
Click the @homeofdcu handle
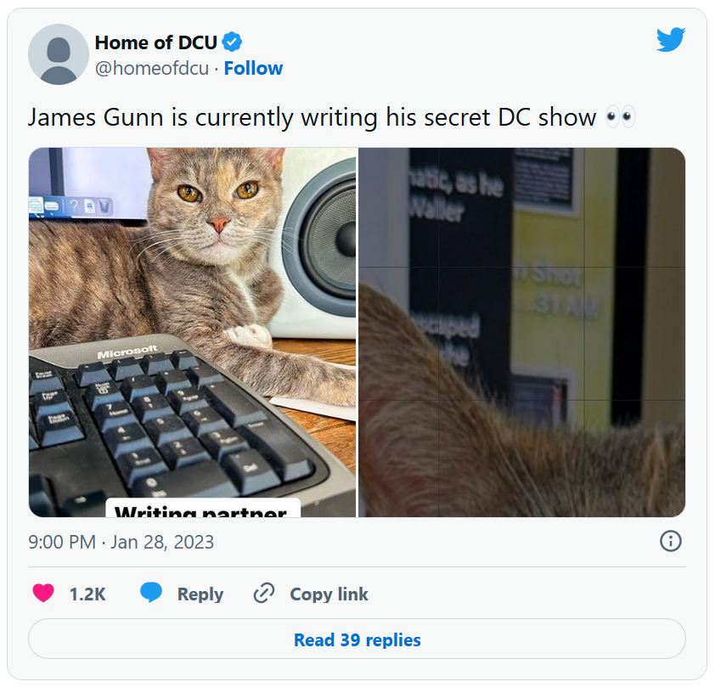[152, 69]
